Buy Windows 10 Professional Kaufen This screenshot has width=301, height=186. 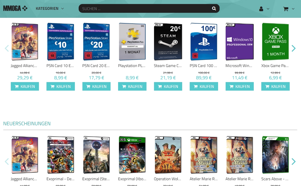coord(240,87)
